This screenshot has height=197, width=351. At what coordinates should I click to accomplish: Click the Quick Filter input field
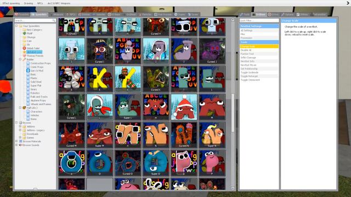click(259, 20)
